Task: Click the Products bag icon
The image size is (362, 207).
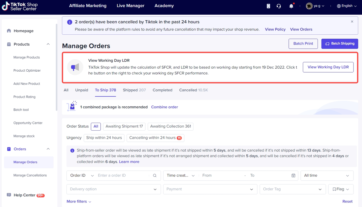Action: [x=9, y=44]
